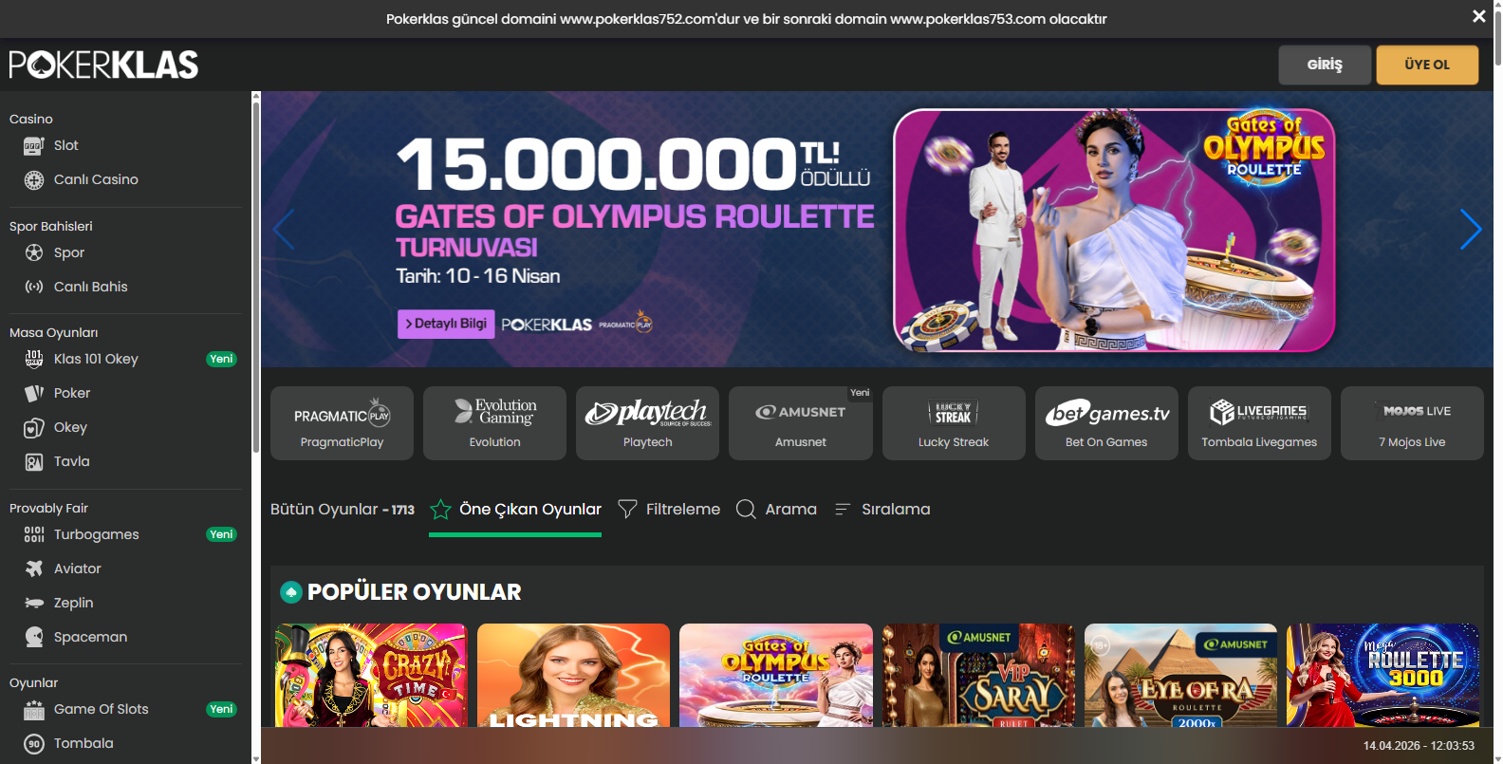The height and width of the screenshot is (764, 1503).
Task: Click the PokerKlas logo
Action: 103,65
